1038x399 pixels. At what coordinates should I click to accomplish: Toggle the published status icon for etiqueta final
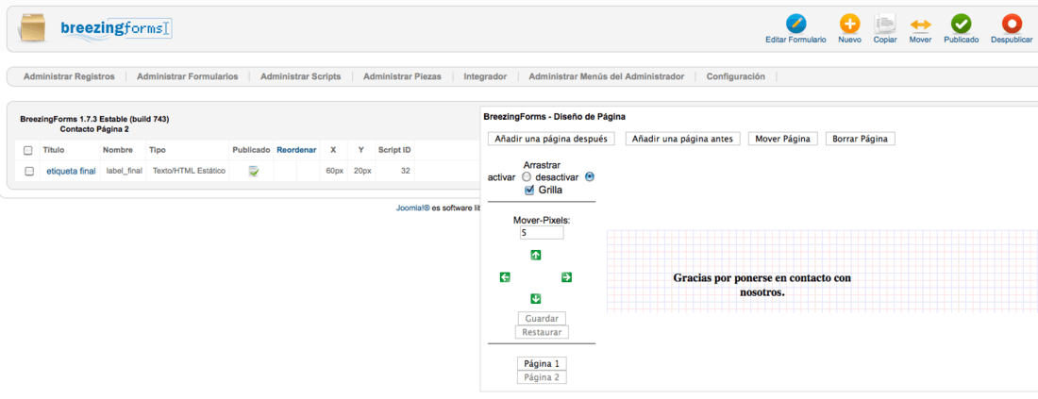coord(254,172)
